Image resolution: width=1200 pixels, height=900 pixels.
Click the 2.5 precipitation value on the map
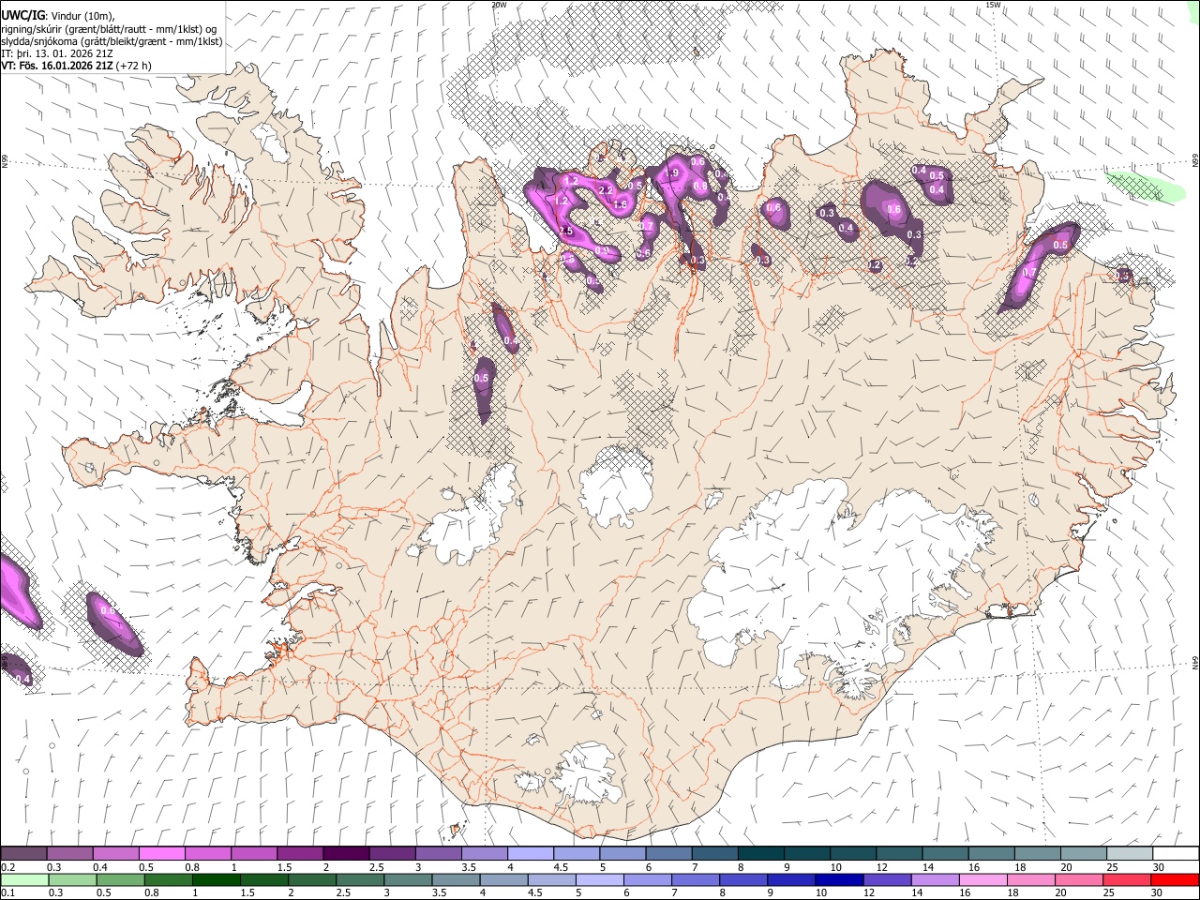(x=565, y=232)
